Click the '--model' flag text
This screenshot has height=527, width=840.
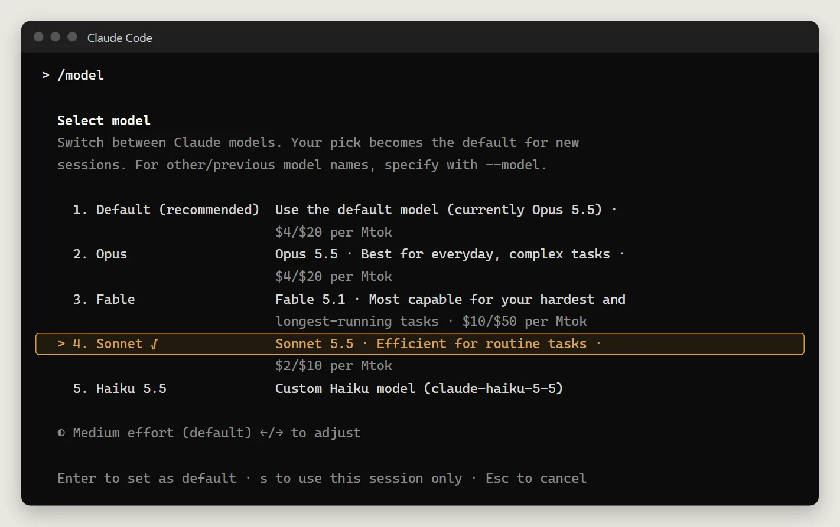tap(513, 165)
